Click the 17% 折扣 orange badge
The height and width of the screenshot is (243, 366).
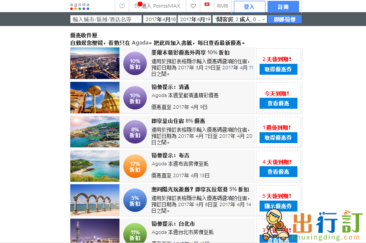[135, 167]
